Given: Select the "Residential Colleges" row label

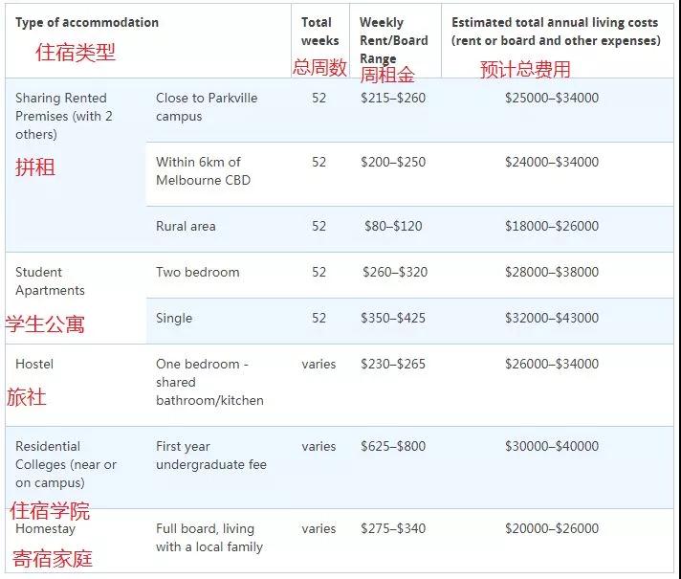Looking at the screenshot, I should [65, 464].
